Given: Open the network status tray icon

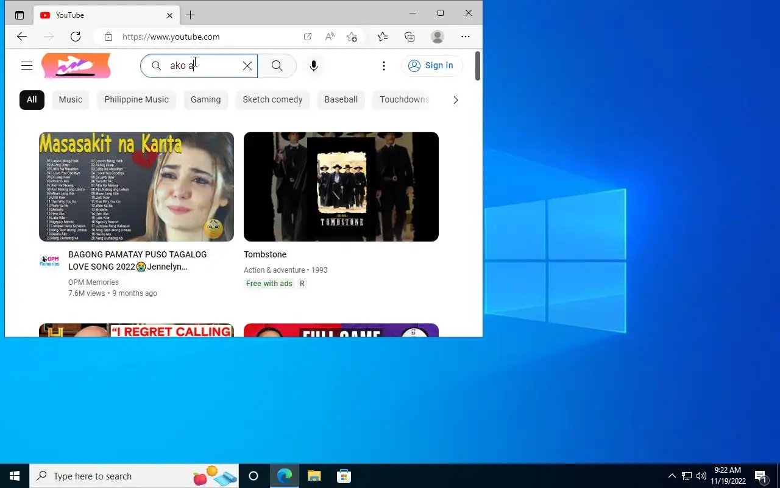Looking at the screenshot, I should 687,476.
